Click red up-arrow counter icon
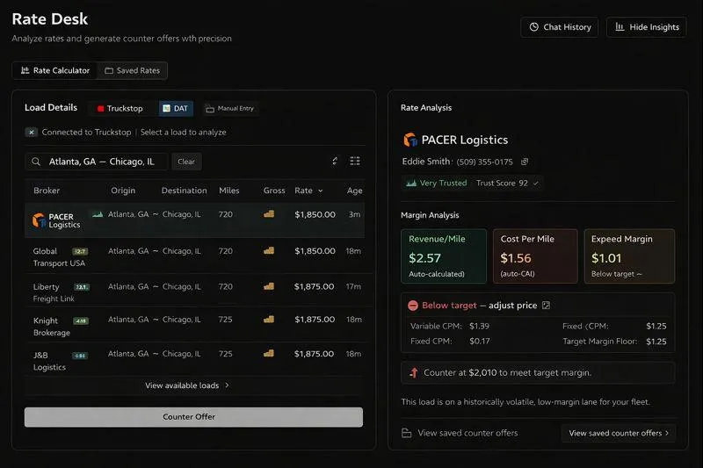703x468 pixels. pos(413,372)
